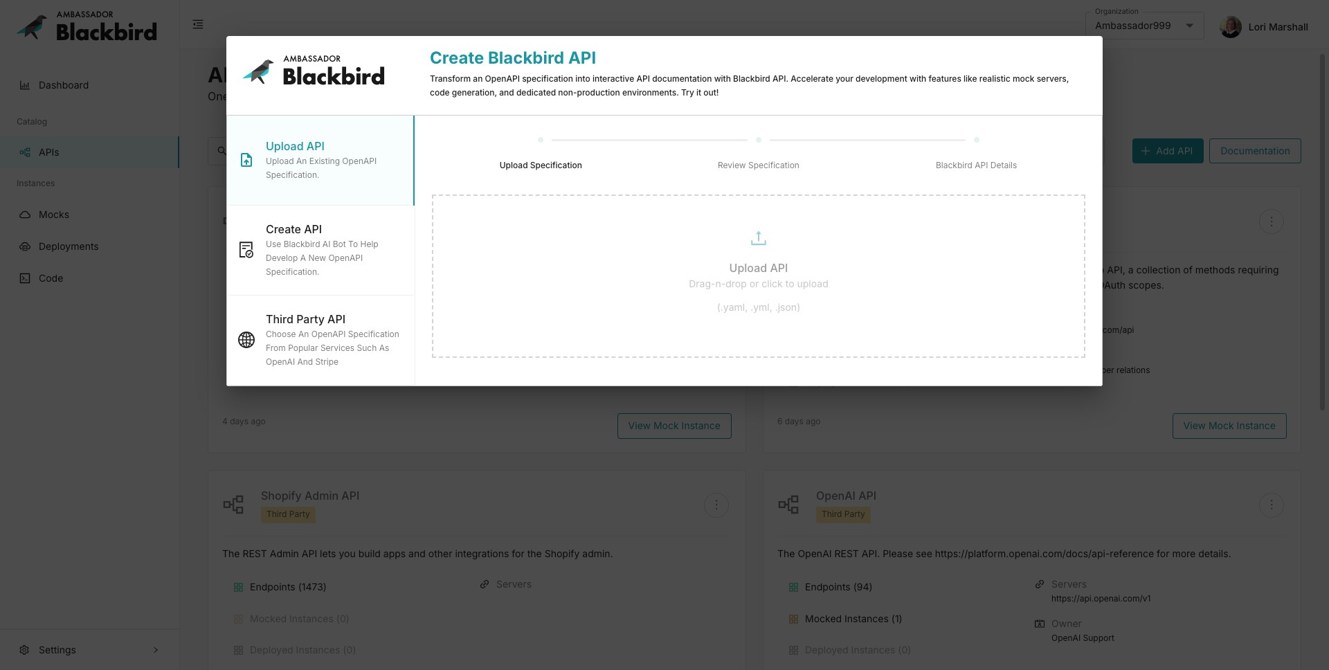Click the Upload API file icon
1329x670 pixels.
coord(246,160)
